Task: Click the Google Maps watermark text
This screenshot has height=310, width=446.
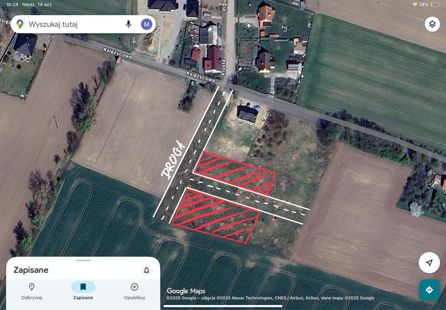Action: pyautogui.click(x=186, y=291)
